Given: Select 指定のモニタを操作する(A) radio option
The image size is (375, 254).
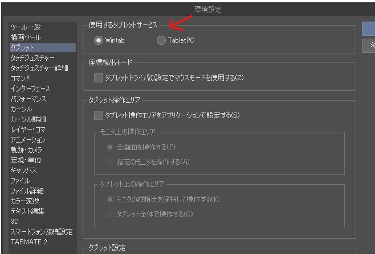Looking at the screenshot, I should click(x=110, y=162).
